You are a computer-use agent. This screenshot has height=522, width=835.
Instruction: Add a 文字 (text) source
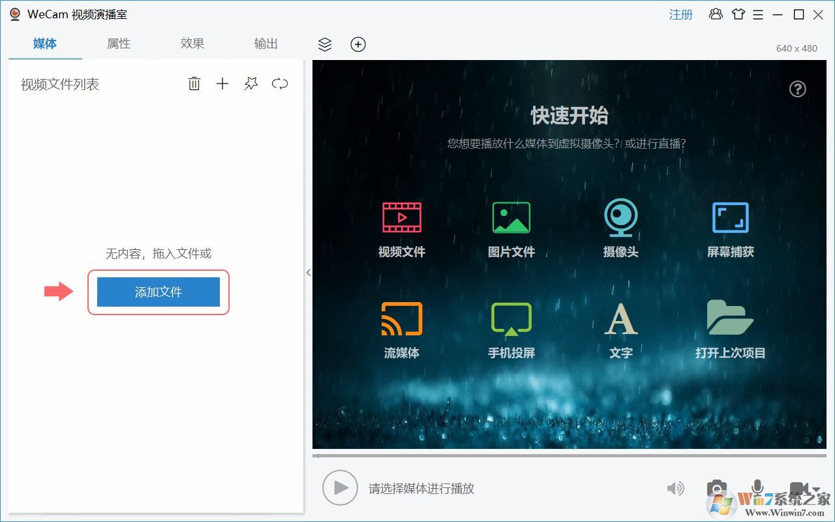coord(620,330)
